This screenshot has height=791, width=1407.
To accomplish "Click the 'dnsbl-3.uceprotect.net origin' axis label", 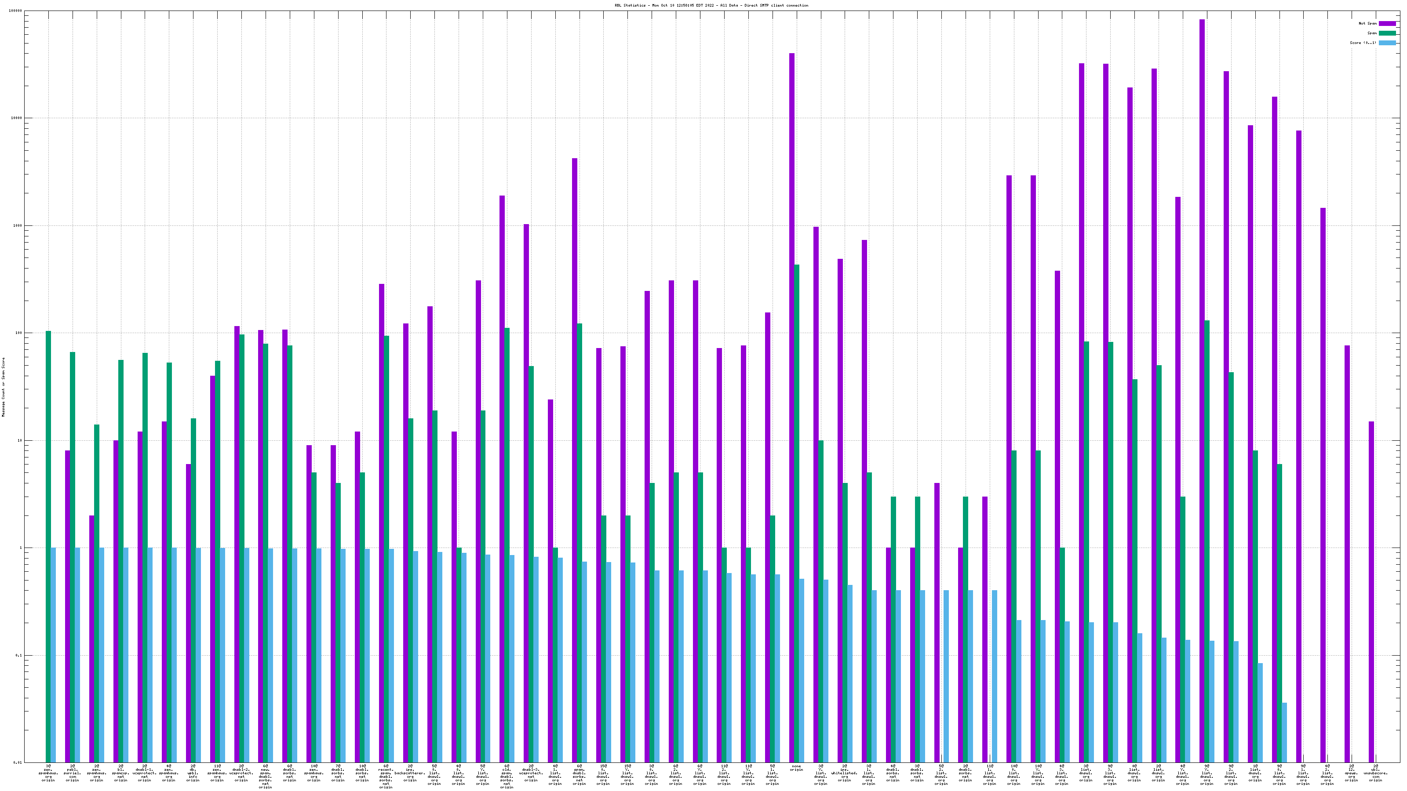I will (x=530, y=773).
